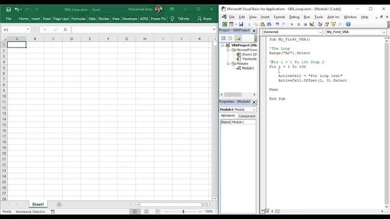Collapse the VBAProject tree node

coord(223,45)
